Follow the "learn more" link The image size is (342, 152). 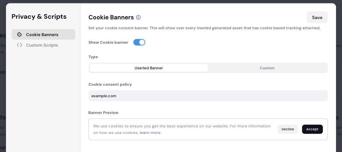(150, 133)
